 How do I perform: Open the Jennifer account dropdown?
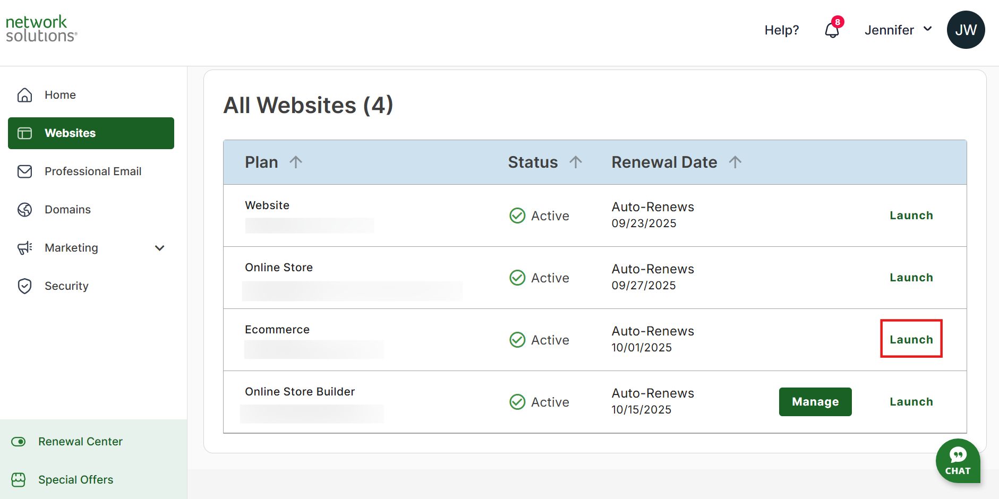tap(898, 30)
